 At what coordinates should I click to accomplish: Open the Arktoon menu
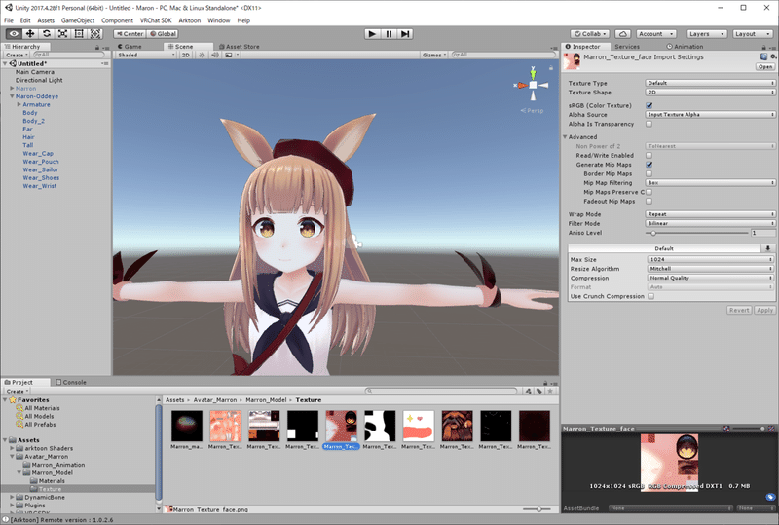[189, 20]
